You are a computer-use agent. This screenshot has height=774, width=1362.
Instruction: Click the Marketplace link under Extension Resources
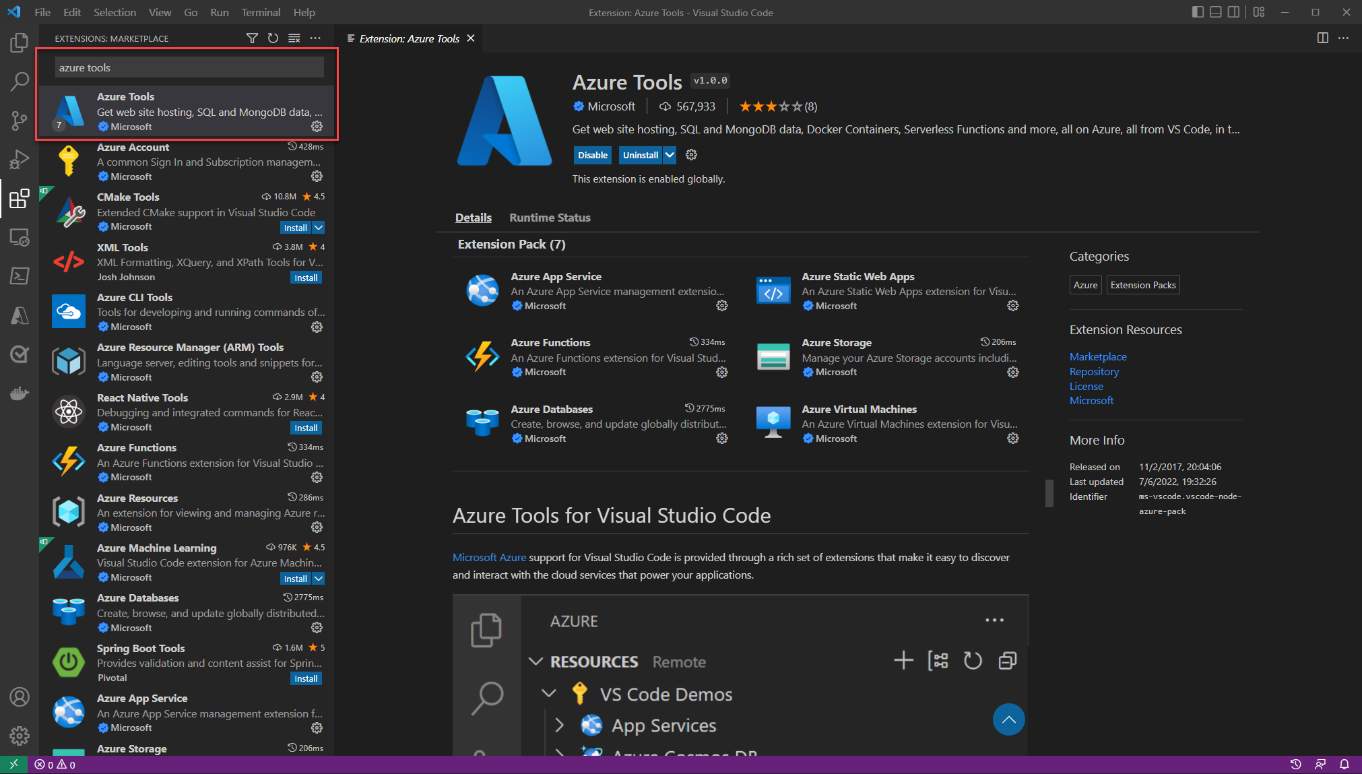[1098, 356]
